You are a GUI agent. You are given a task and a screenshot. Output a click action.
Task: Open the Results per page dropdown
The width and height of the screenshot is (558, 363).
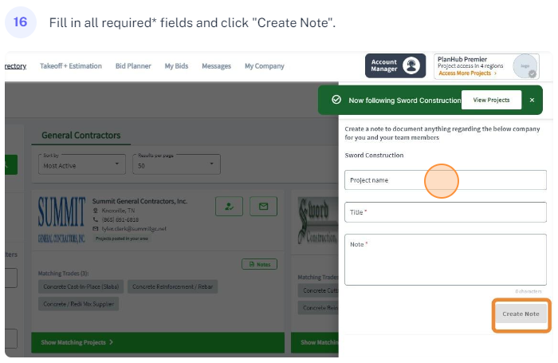176,164
